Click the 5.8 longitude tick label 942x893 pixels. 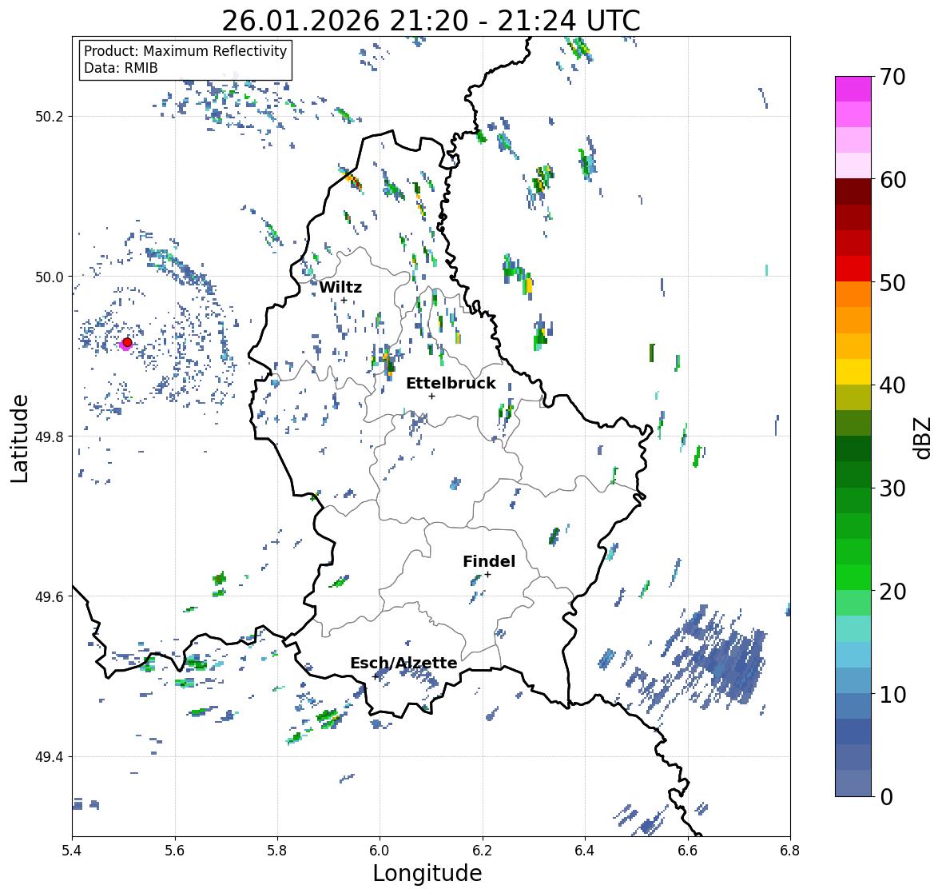(277, 850)
